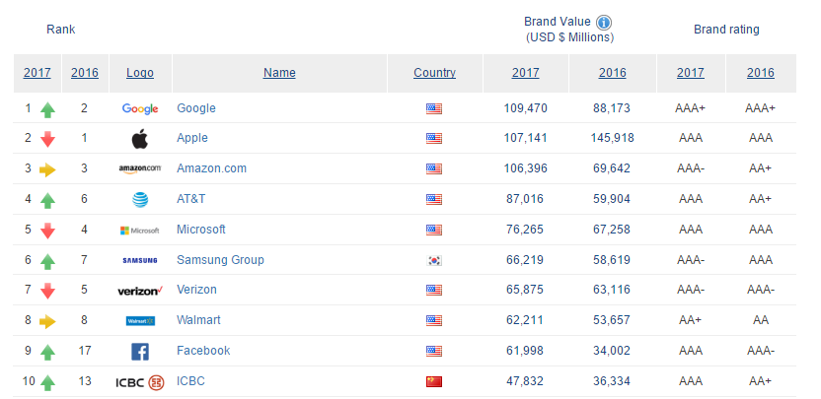Click the Rank group heading
821x399 pixels.
[x=61, y=30]
